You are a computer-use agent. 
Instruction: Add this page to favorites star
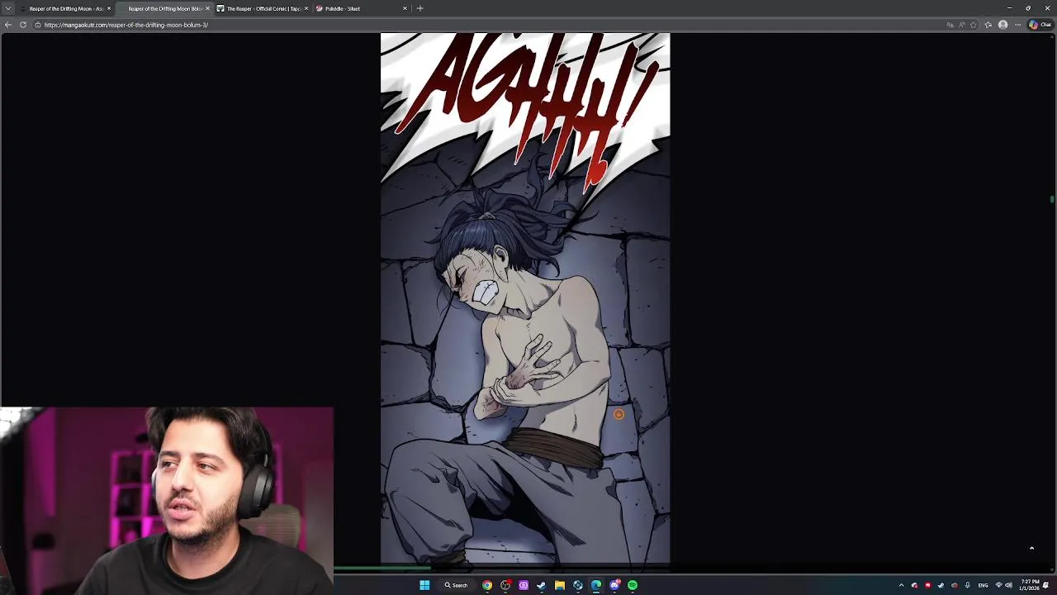[974, 25]
